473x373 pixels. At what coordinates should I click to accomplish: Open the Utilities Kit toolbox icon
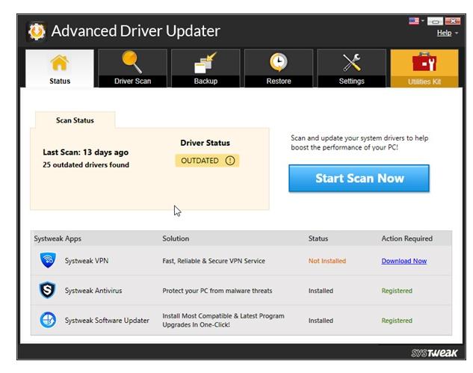pos(424,63)
